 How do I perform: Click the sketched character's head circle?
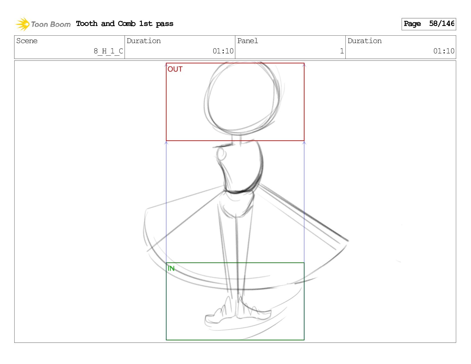[x=243, y=98]
